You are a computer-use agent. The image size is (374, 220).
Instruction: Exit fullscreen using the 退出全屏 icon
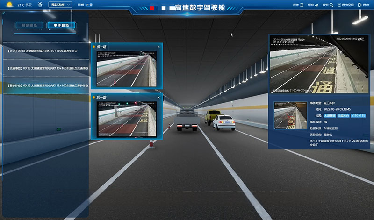pyautogui.click(x=339, y=5)
